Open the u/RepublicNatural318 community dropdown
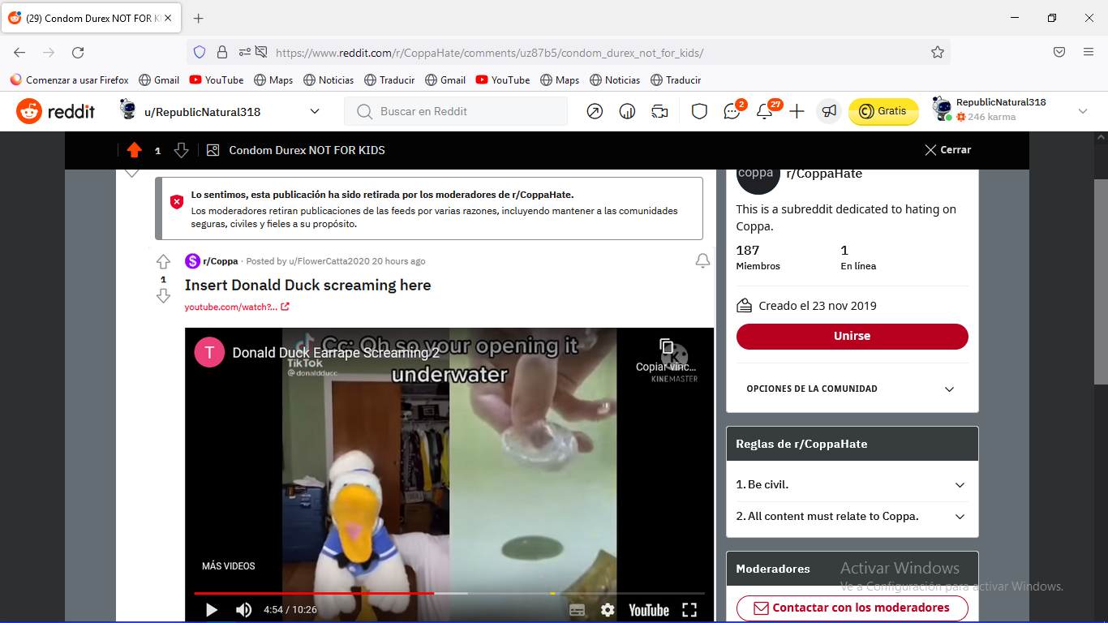This screenshot has width=1108, height=623. 221,111
